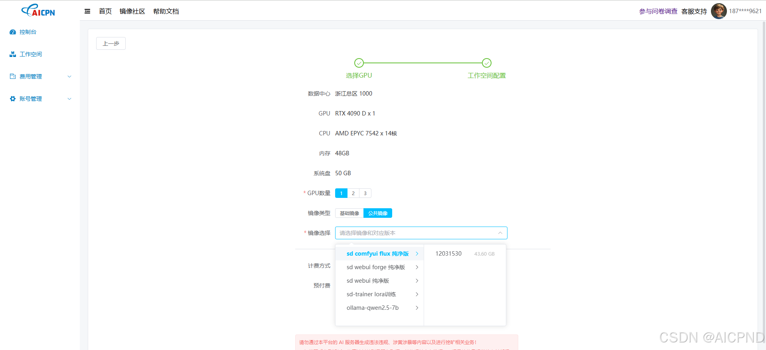
Task: Click the 选择GPU step label
Action: (x=359, y=76)
